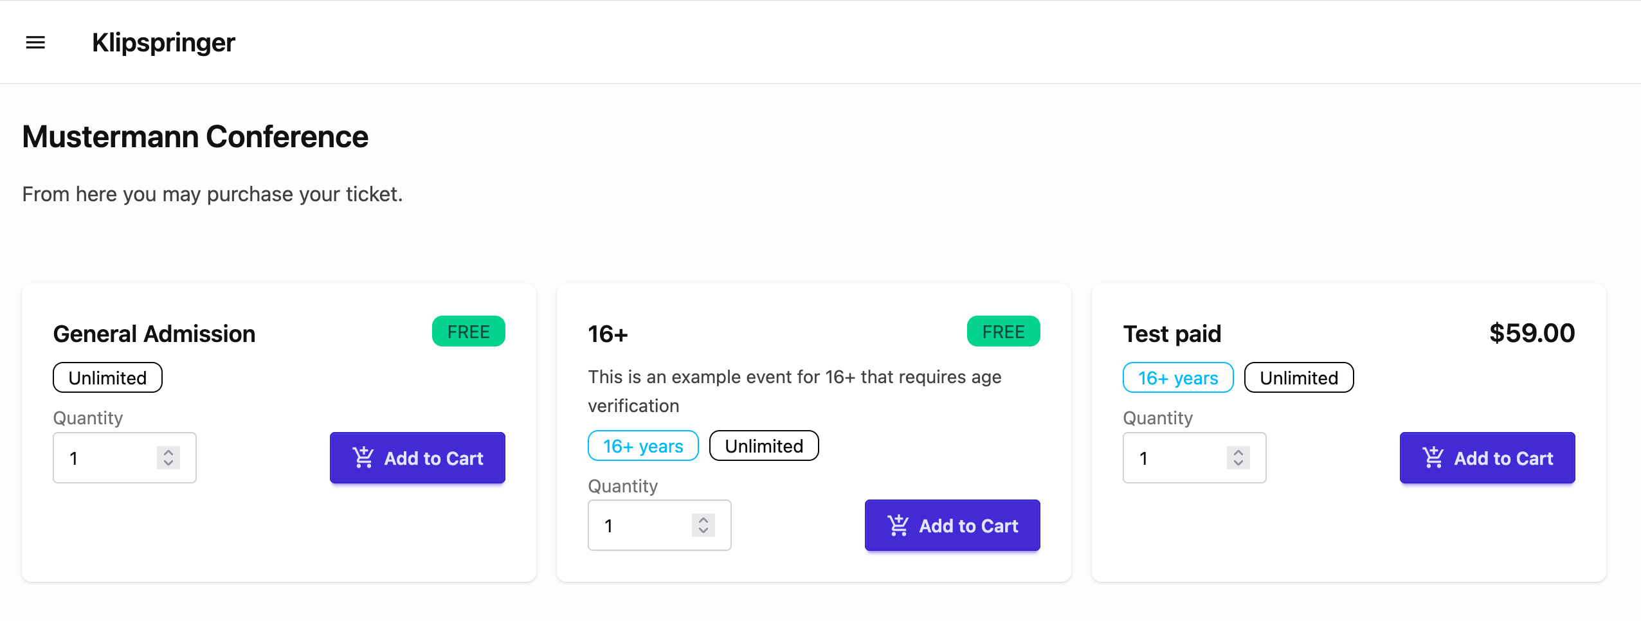
Task: Click 16+ years tag on 16+ ticket
Action: pyautogui.click(x=642, y=446)
